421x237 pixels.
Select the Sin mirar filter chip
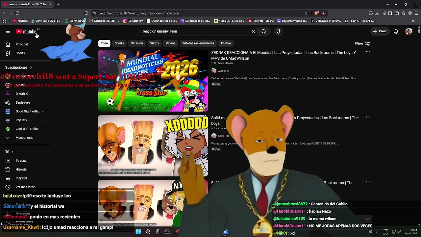click(x=137, y=43)
